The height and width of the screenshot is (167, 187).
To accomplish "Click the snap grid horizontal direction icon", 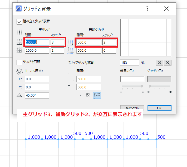I will pyautogui.click(x=71, y=79).
